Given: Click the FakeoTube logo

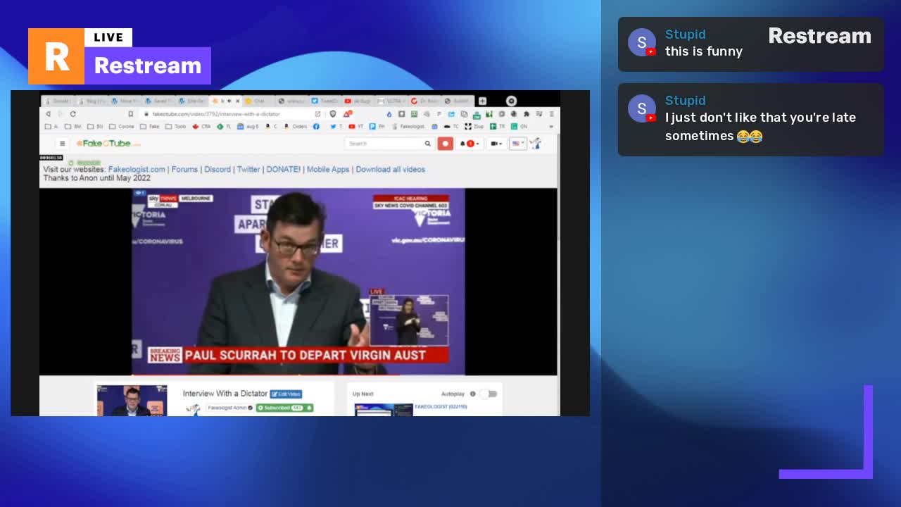Looking at the screenshot, I should (108, 144).
